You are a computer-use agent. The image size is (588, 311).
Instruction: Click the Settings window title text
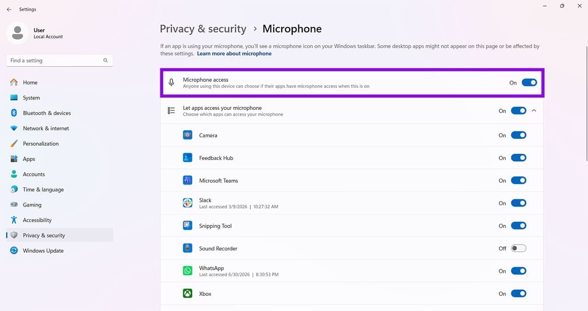[x=28, y=9]
